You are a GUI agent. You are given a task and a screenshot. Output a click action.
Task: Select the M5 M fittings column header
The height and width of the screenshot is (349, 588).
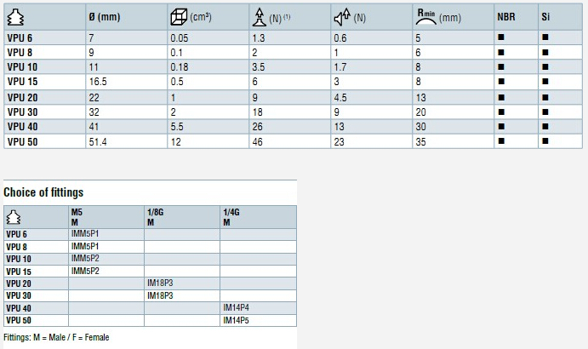[77, 216]
